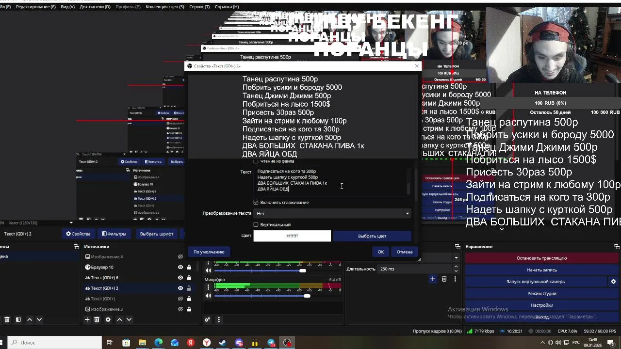Open Настройки from controls panel
621x349 pixels.
coord(541,305)
